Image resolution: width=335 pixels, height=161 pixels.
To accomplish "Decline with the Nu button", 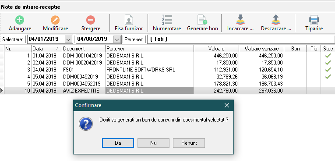I will [x=153, y=143].
